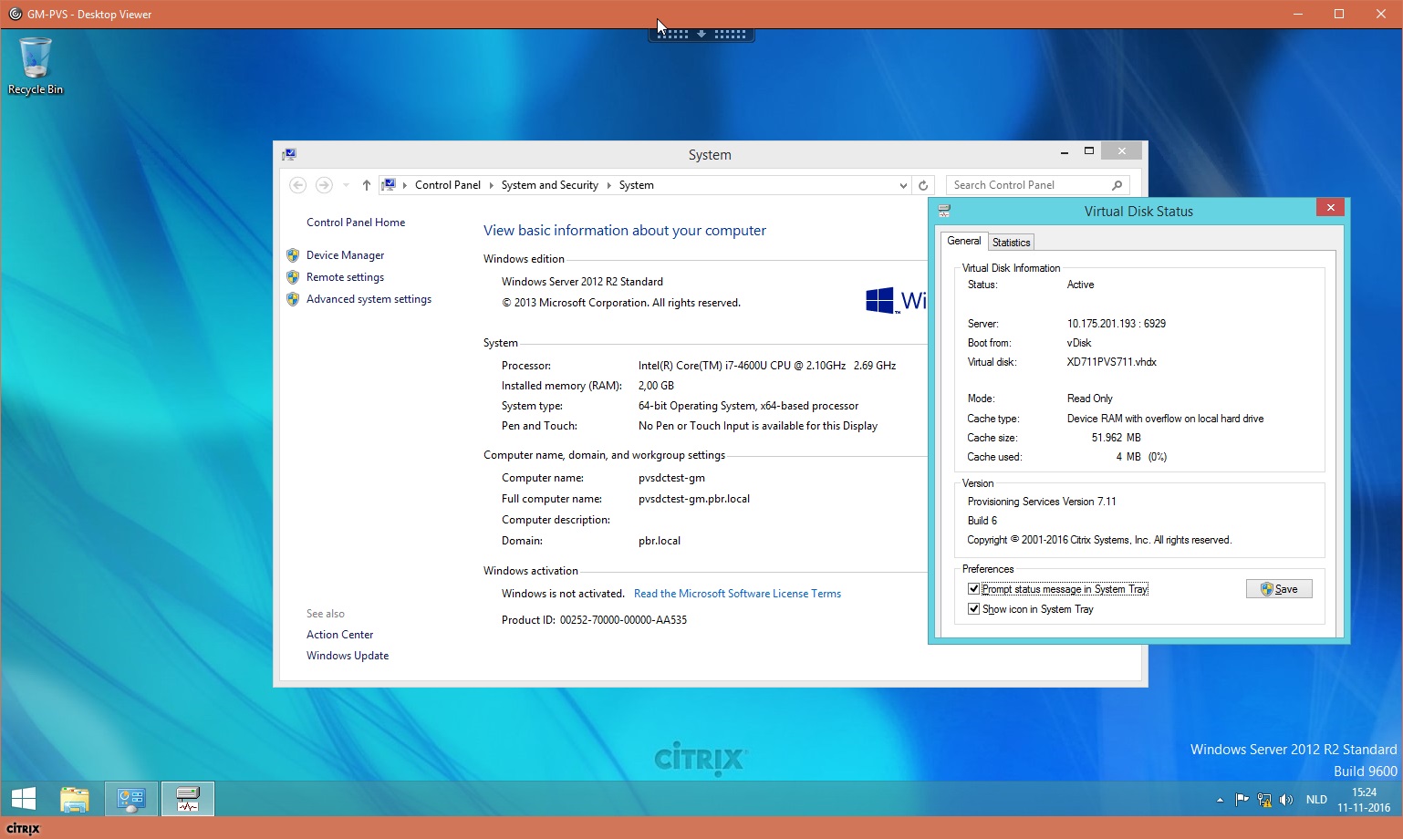Viewport: 1403px width, 839px height.
Task: Select the General tab
Action: [963, 241]
